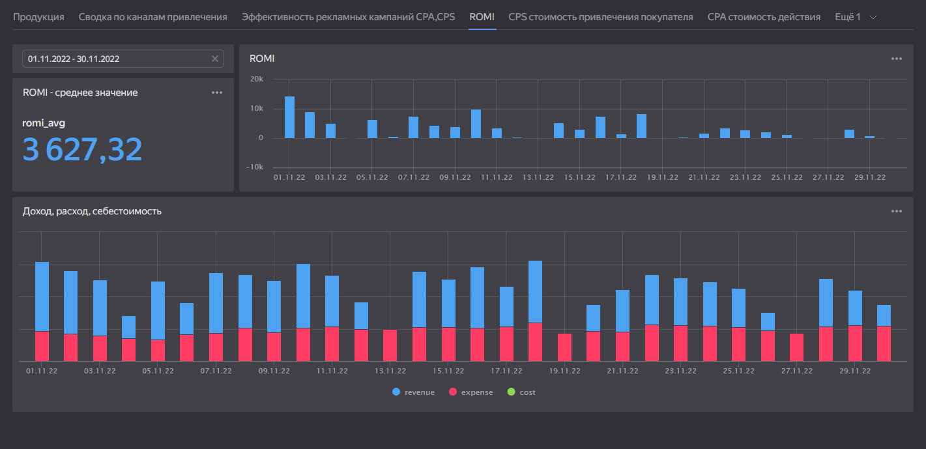Toggle the revenue series in the legend
This screenshot has width=926, height=449.
point(419,392)
